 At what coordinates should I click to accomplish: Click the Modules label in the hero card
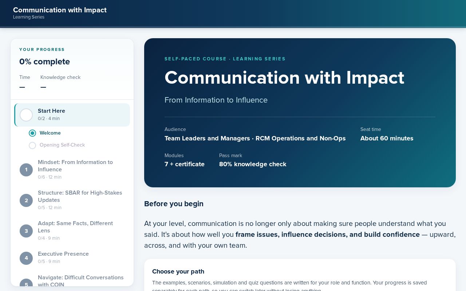(x=174, y=155)
